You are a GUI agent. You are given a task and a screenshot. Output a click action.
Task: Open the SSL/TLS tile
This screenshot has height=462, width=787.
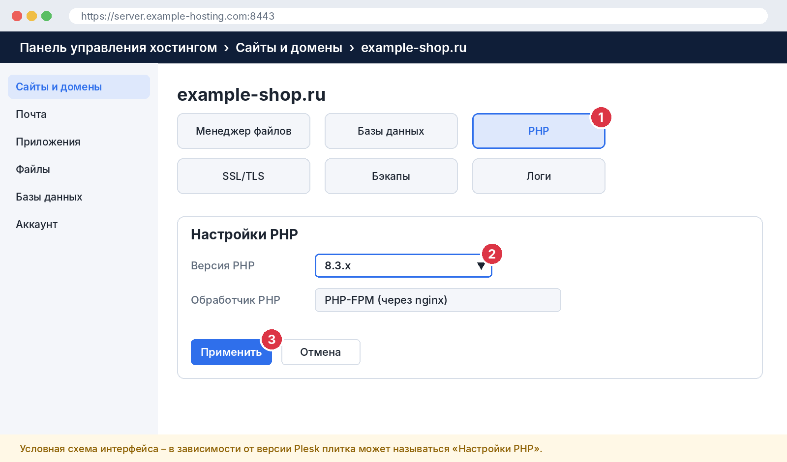pos(243,176)
